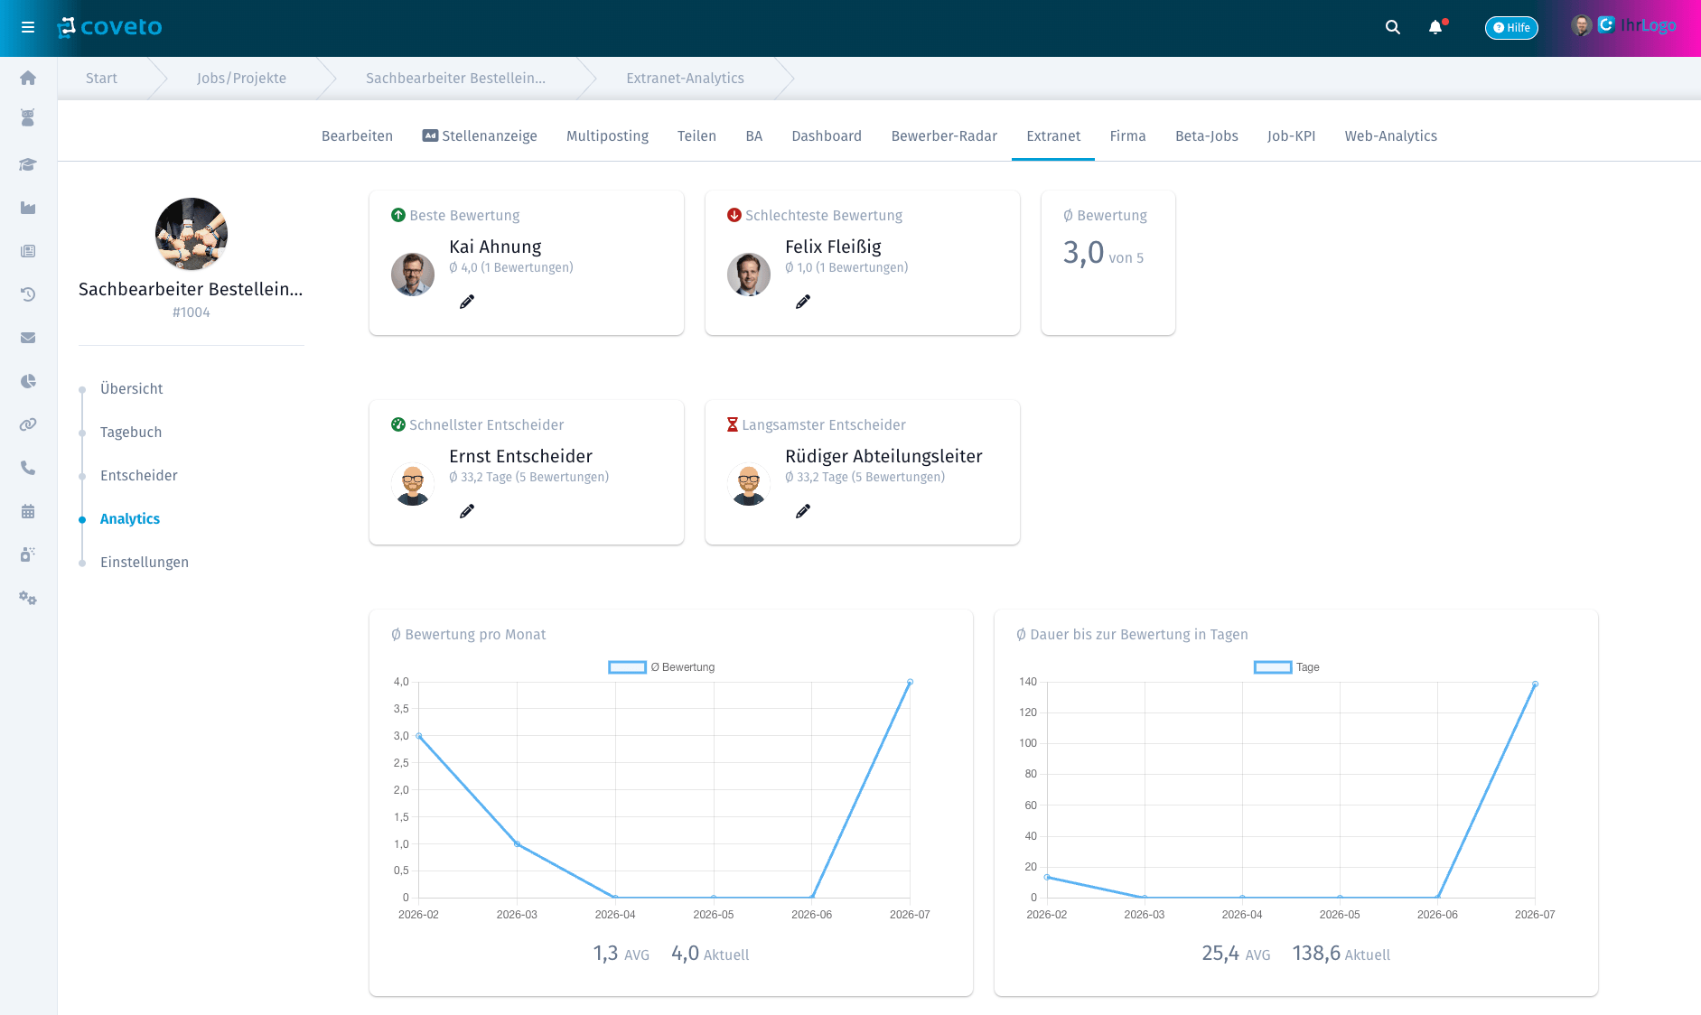Click the job profile picture thumbnail
Image resolution: width=1701 pixels, height=1015 pixels.
click(x=192, y=234)
